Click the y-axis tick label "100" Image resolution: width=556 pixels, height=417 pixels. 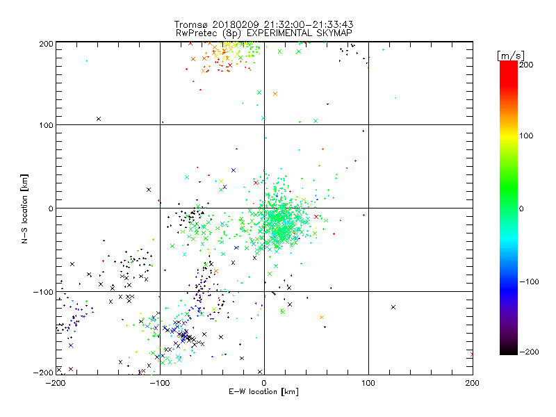click(46, 125)
